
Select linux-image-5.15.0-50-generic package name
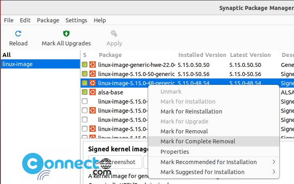[136, 74]
